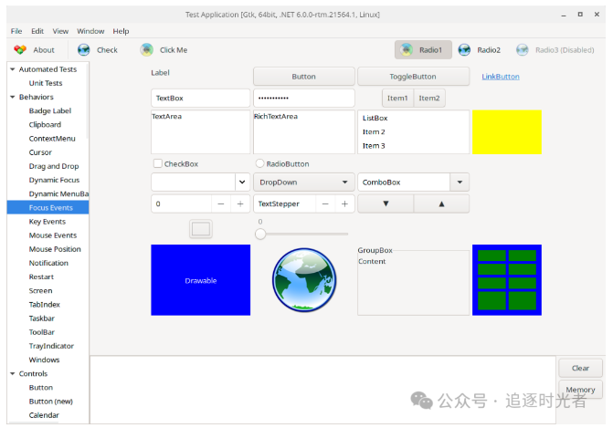Click the Clear button
613x428 pixels.
point(580,369)
